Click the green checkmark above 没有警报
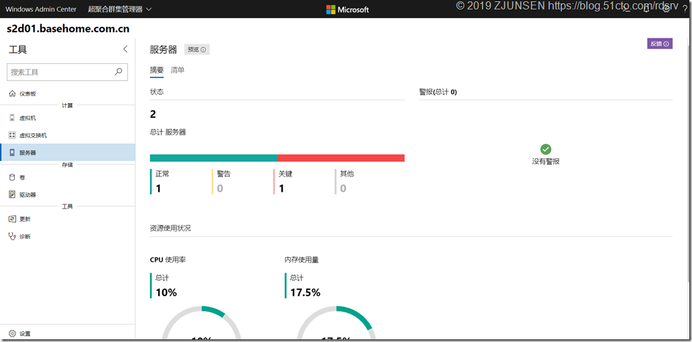This screenshot has height=342, width=692. [x=546, y=149]
